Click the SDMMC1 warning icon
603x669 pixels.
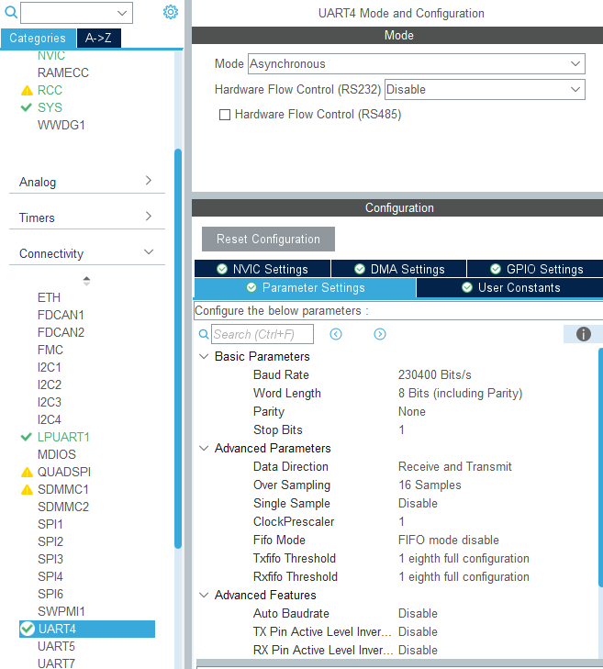tap(27, 490)
